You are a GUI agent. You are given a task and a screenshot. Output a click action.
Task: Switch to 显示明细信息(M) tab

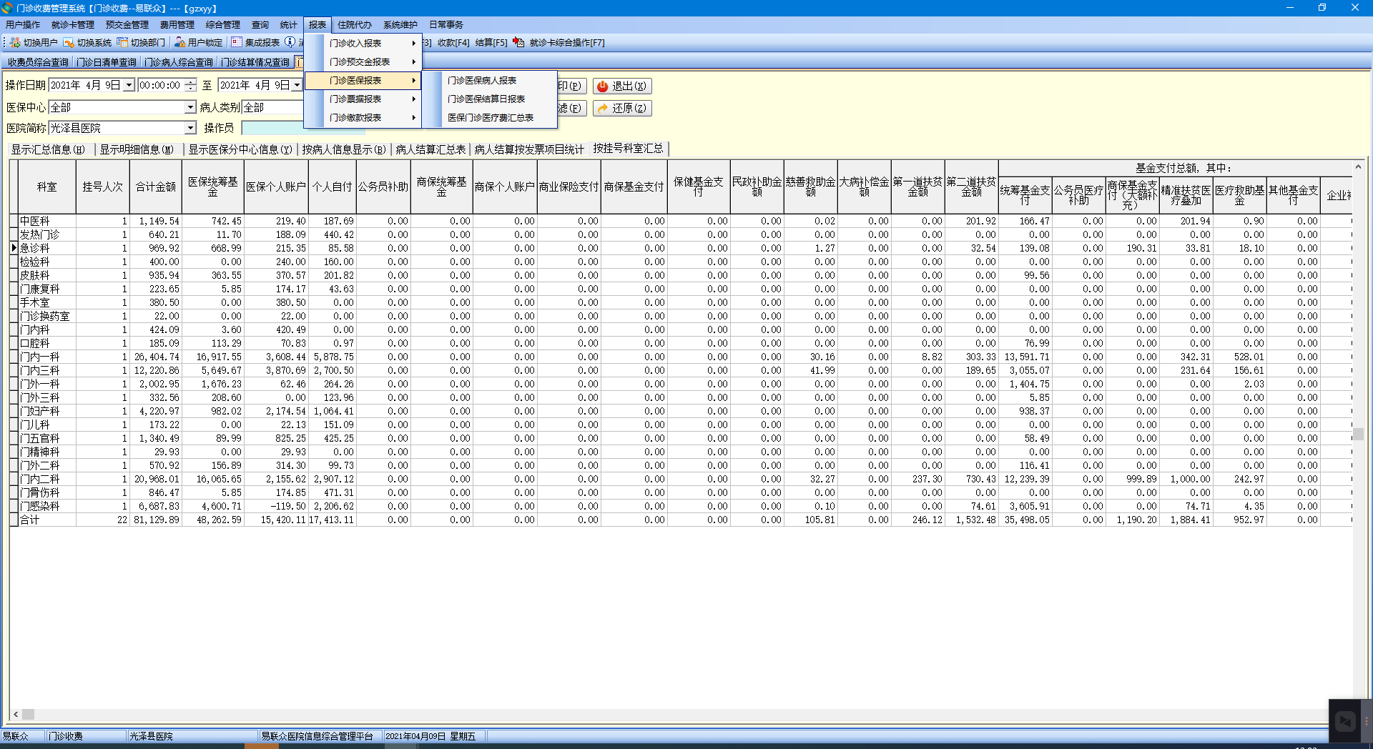click(136, 149)
